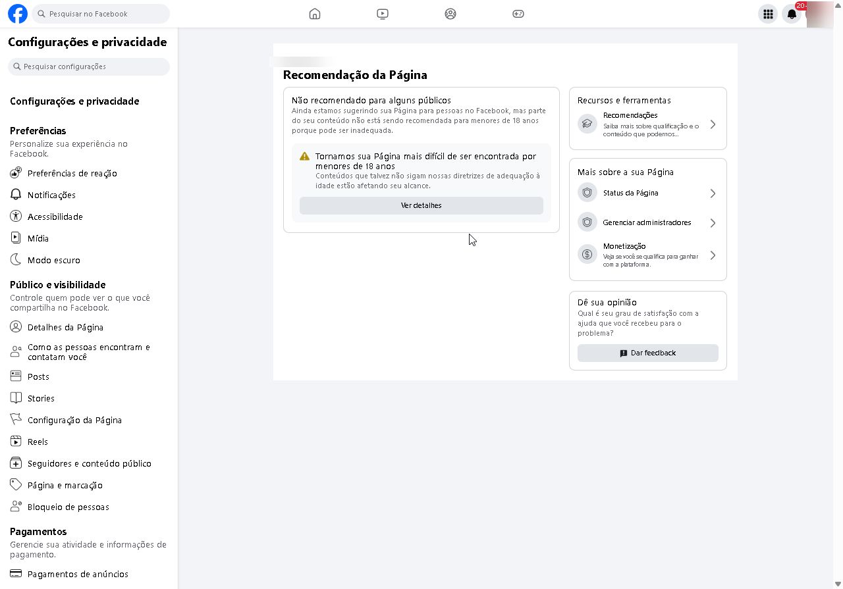
Task: Open the notifications bell
Action: point(792,14)
